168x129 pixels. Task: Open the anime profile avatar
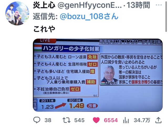(17, 13)
